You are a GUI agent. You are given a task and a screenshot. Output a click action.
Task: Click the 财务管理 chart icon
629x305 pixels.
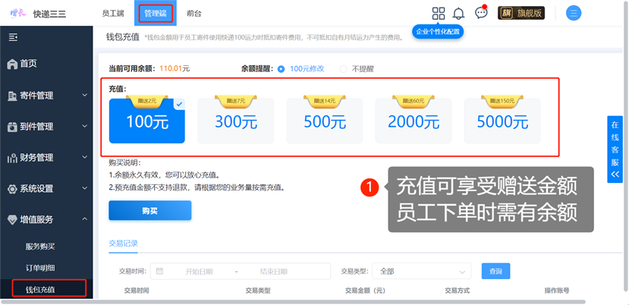pyautogui.click(x=12, y=158)
